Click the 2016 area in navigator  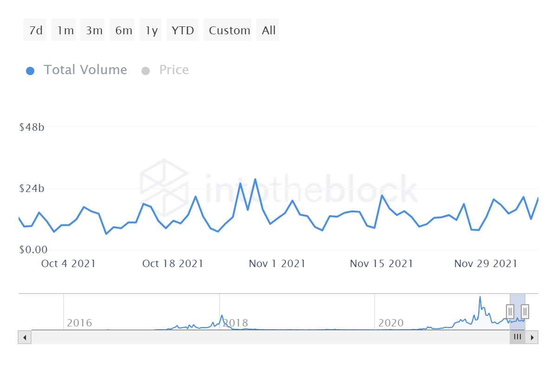[x=79, y=323]
